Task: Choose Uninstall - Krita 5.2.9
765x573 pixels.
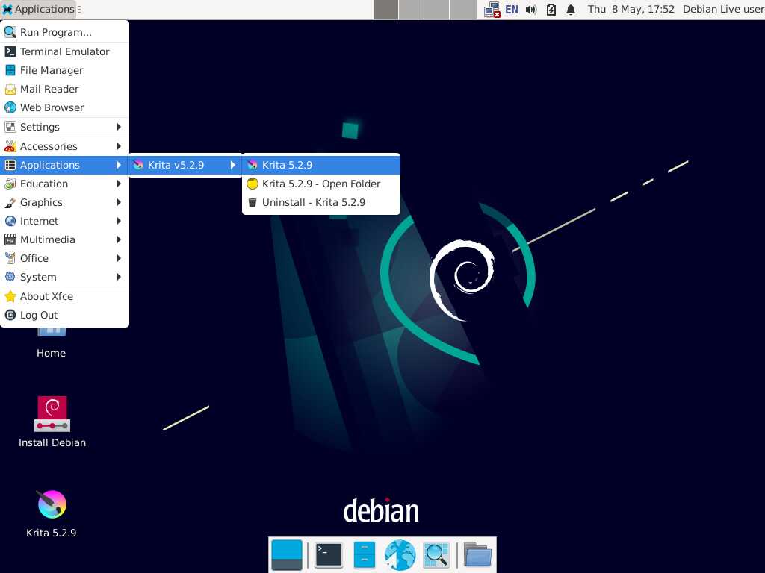Action: pos(321,202)
